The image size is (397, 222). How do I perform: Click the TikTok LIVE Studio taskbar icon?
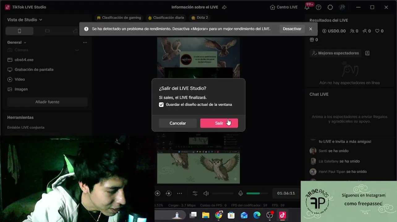click(x=282, y=215)
